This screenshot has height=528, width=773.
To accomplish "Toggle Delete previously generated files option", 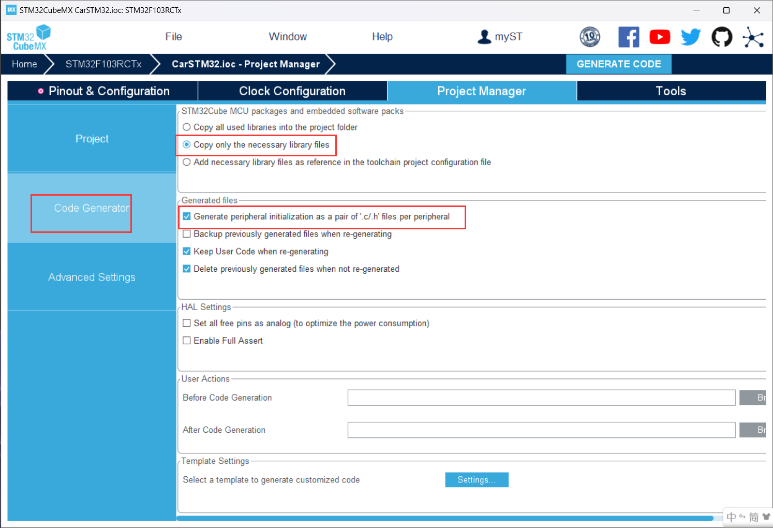I will pos(187,269).
